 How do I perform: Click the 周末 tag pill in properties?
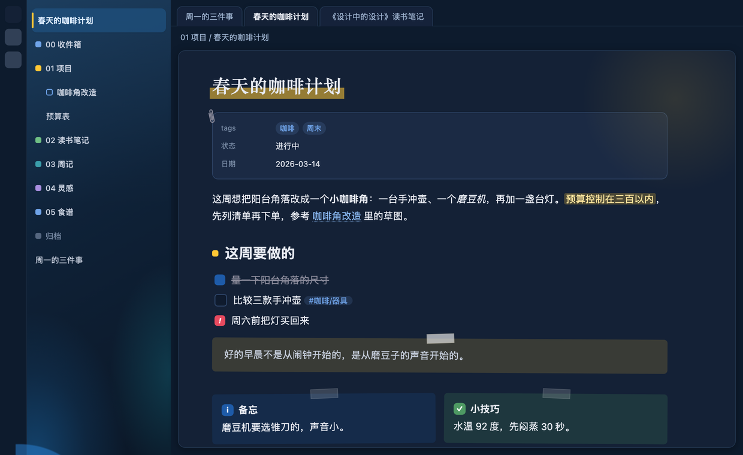coord(314,128)
